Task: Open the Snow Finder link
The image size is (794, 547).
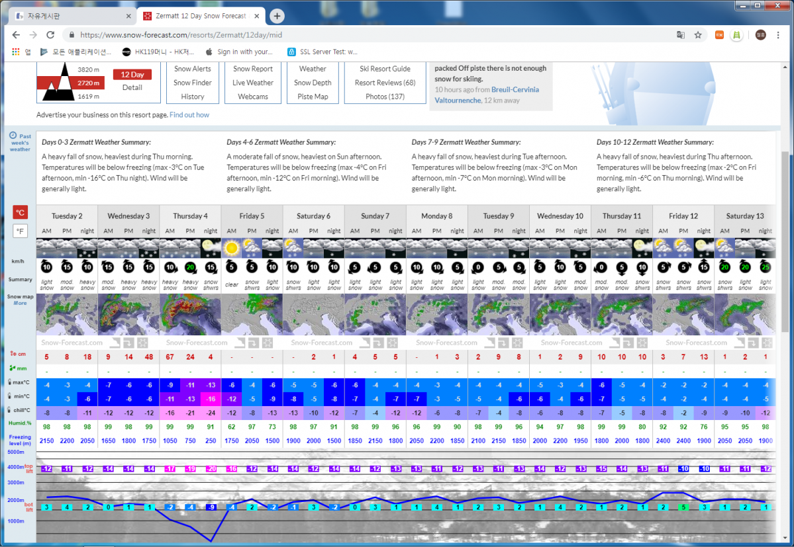Action: pos(193,83)
